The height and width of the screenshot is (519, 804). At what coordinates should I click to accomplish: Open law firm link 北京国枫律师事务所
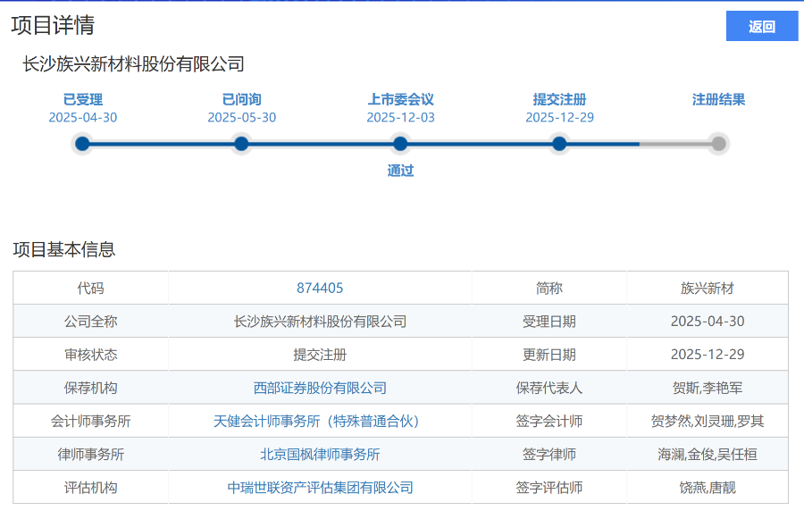pos(320,454)
